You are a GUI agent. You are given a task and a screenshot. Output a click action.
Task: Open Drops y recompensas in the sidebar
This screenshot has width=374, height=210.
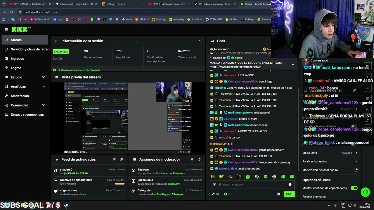[x=25, y=115]
